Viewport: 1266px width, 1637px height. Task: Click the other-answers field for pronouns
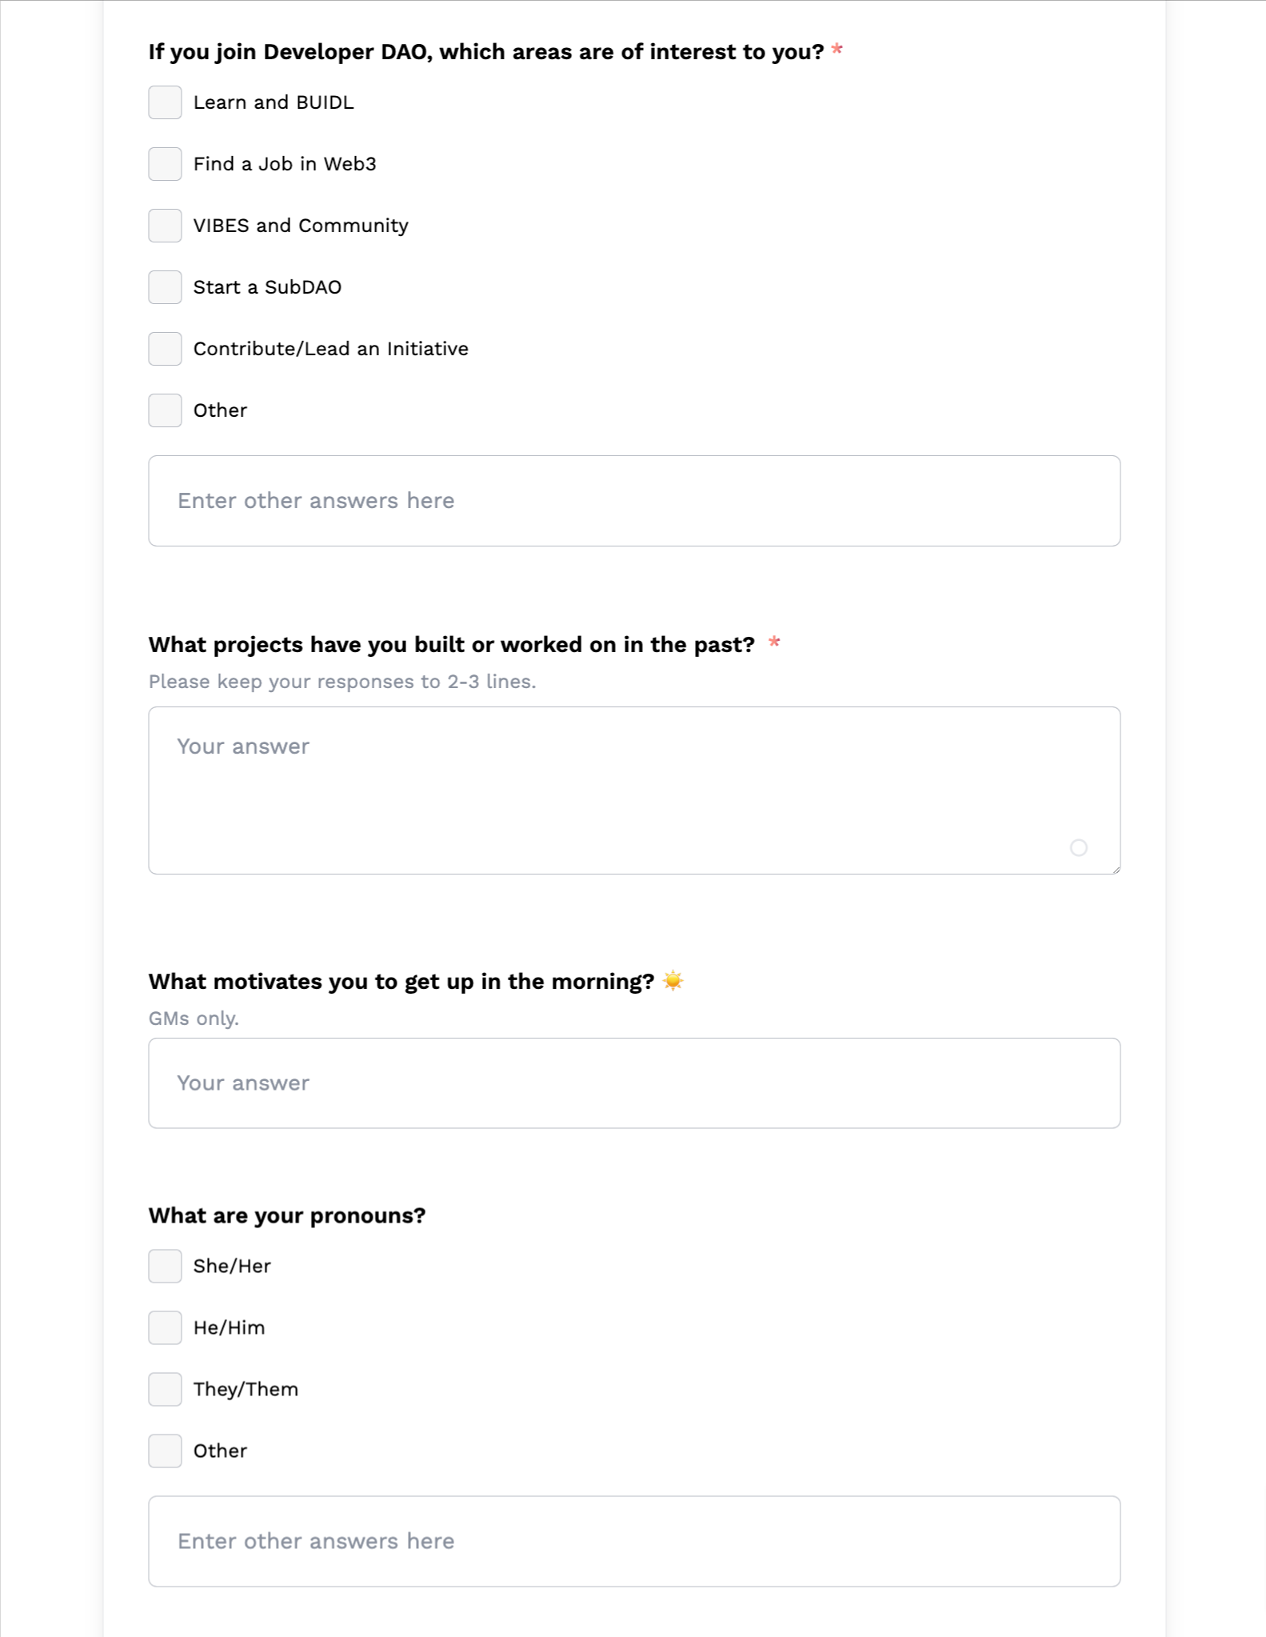point(633,1542)
